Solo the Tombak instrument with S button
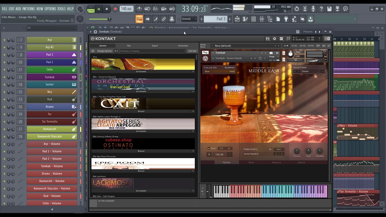The height and width of the screenshot is (217, 386). click(283, 52)
